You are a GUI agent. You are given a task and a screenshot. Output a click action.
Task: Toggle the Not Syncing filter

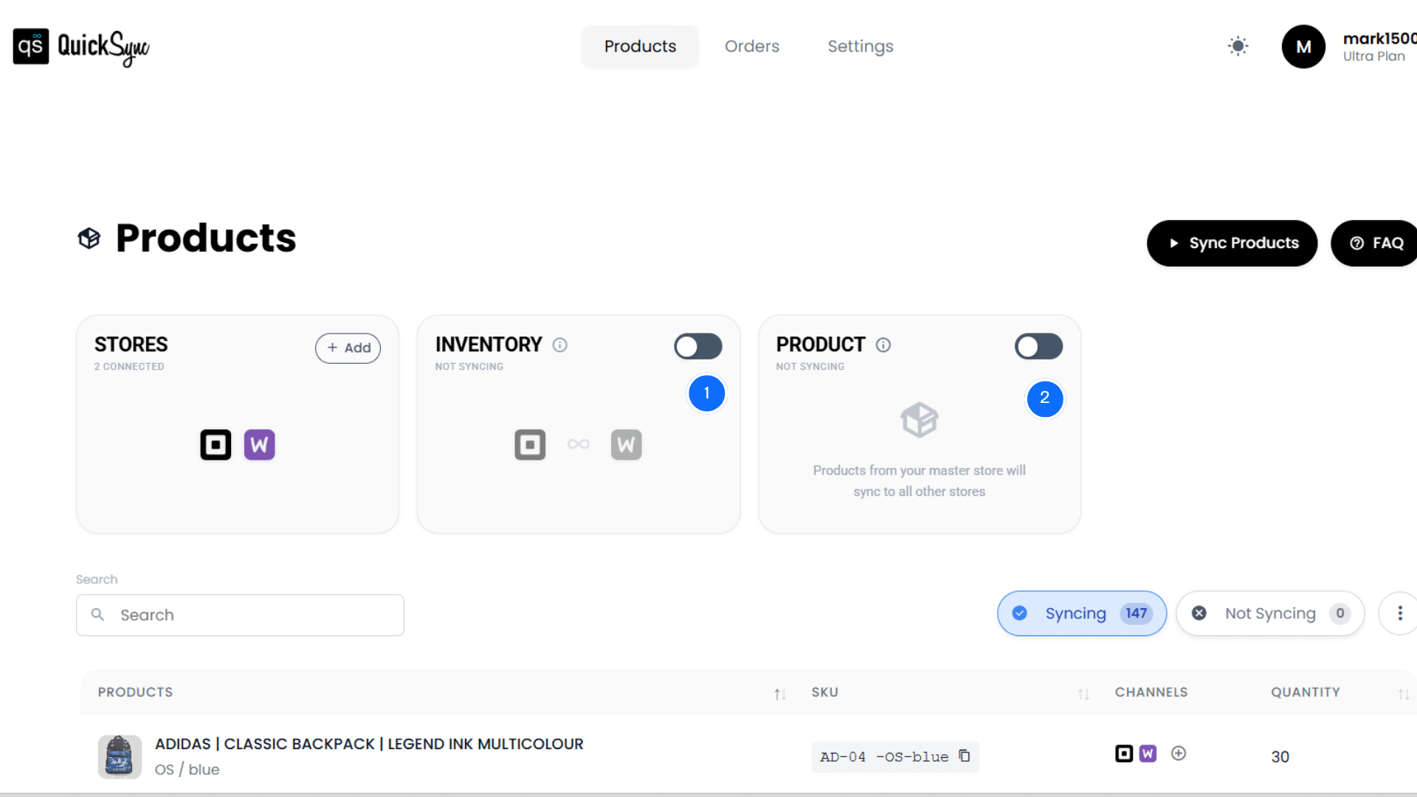(1269, 613)
